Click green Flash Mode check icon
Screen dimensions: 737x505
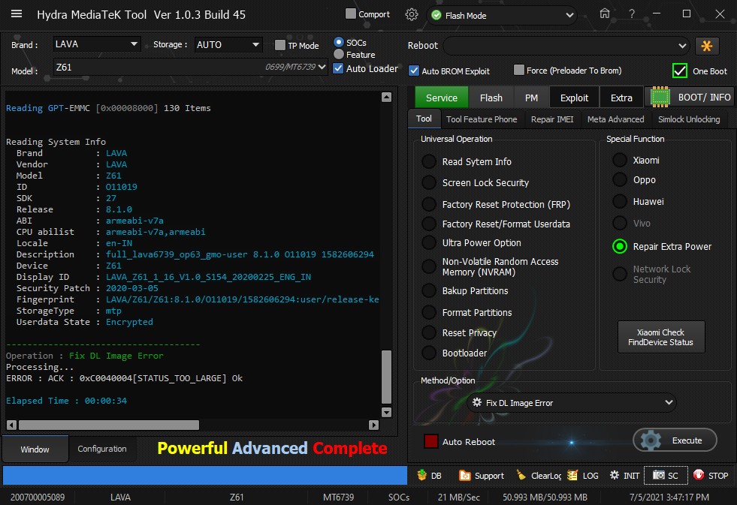[x=436, y=15]
